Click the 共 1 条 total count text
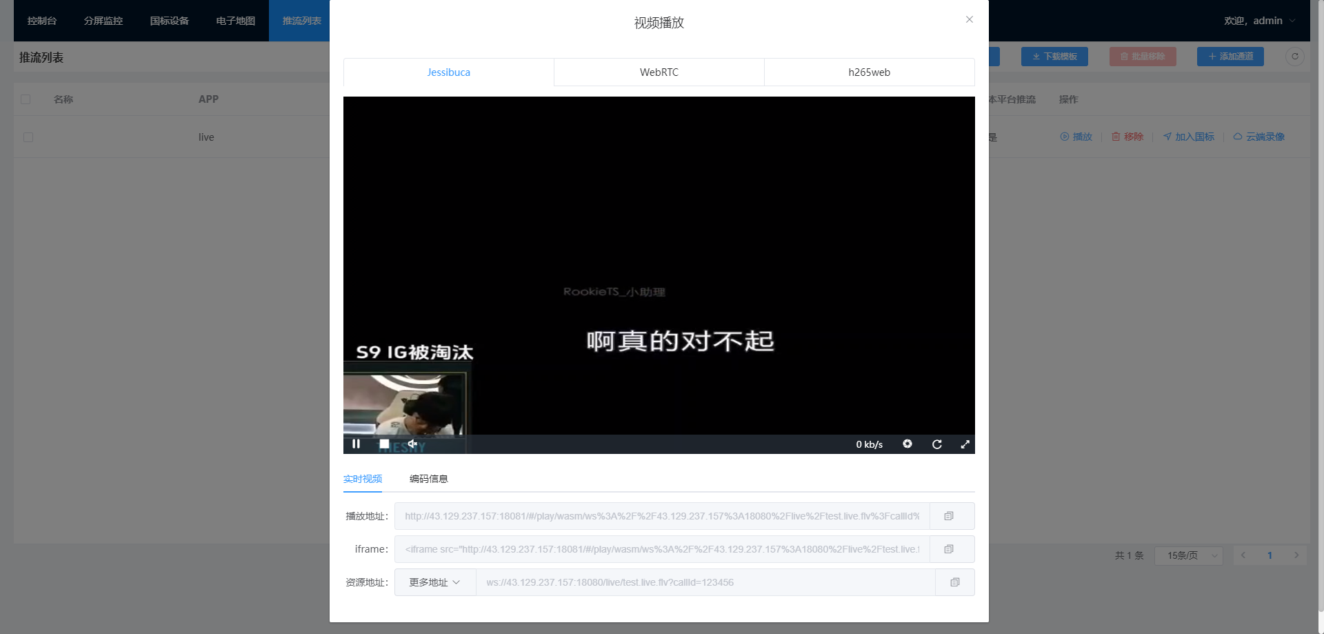 point(1129,555)
